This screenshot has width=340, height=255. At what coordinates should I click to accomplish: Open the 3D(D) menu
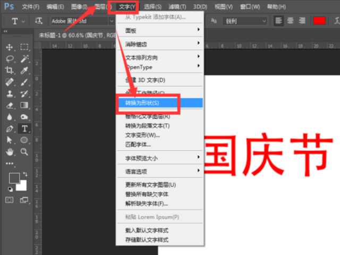click(200, 7)
